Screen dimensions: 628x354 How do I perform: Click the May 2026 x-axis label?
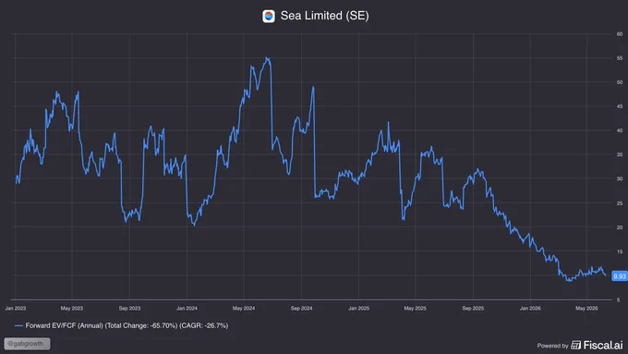click(586, 309)
